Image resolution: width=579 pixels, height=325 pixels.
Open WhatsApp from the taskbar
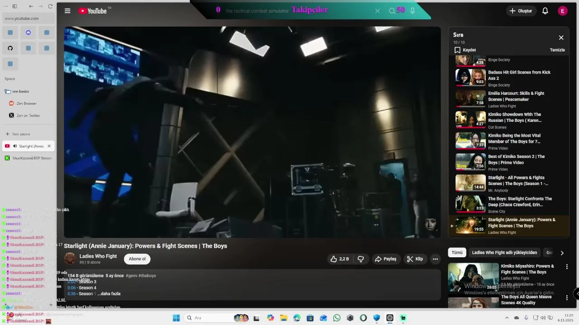click(337, 318)
